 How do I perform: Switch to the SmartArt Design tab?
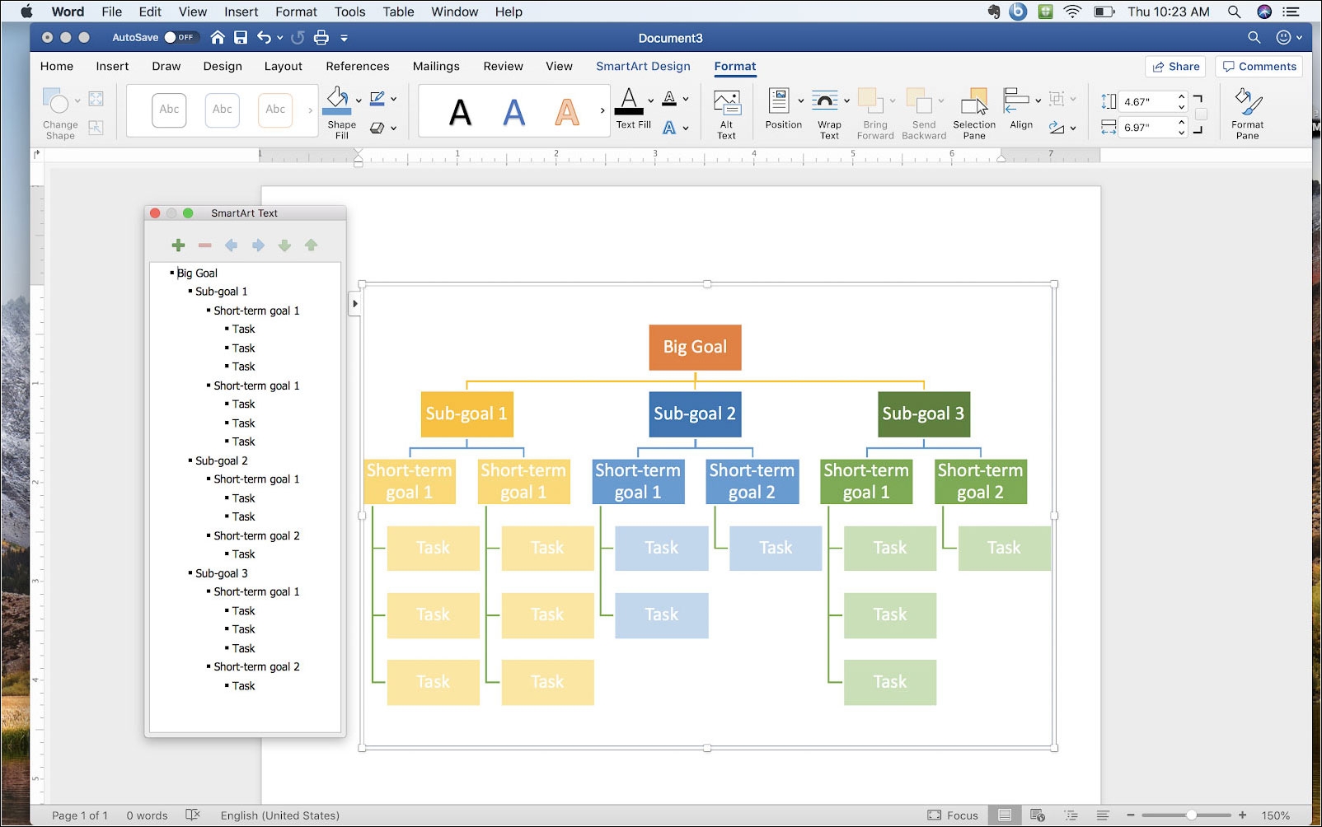coord(643,67)
